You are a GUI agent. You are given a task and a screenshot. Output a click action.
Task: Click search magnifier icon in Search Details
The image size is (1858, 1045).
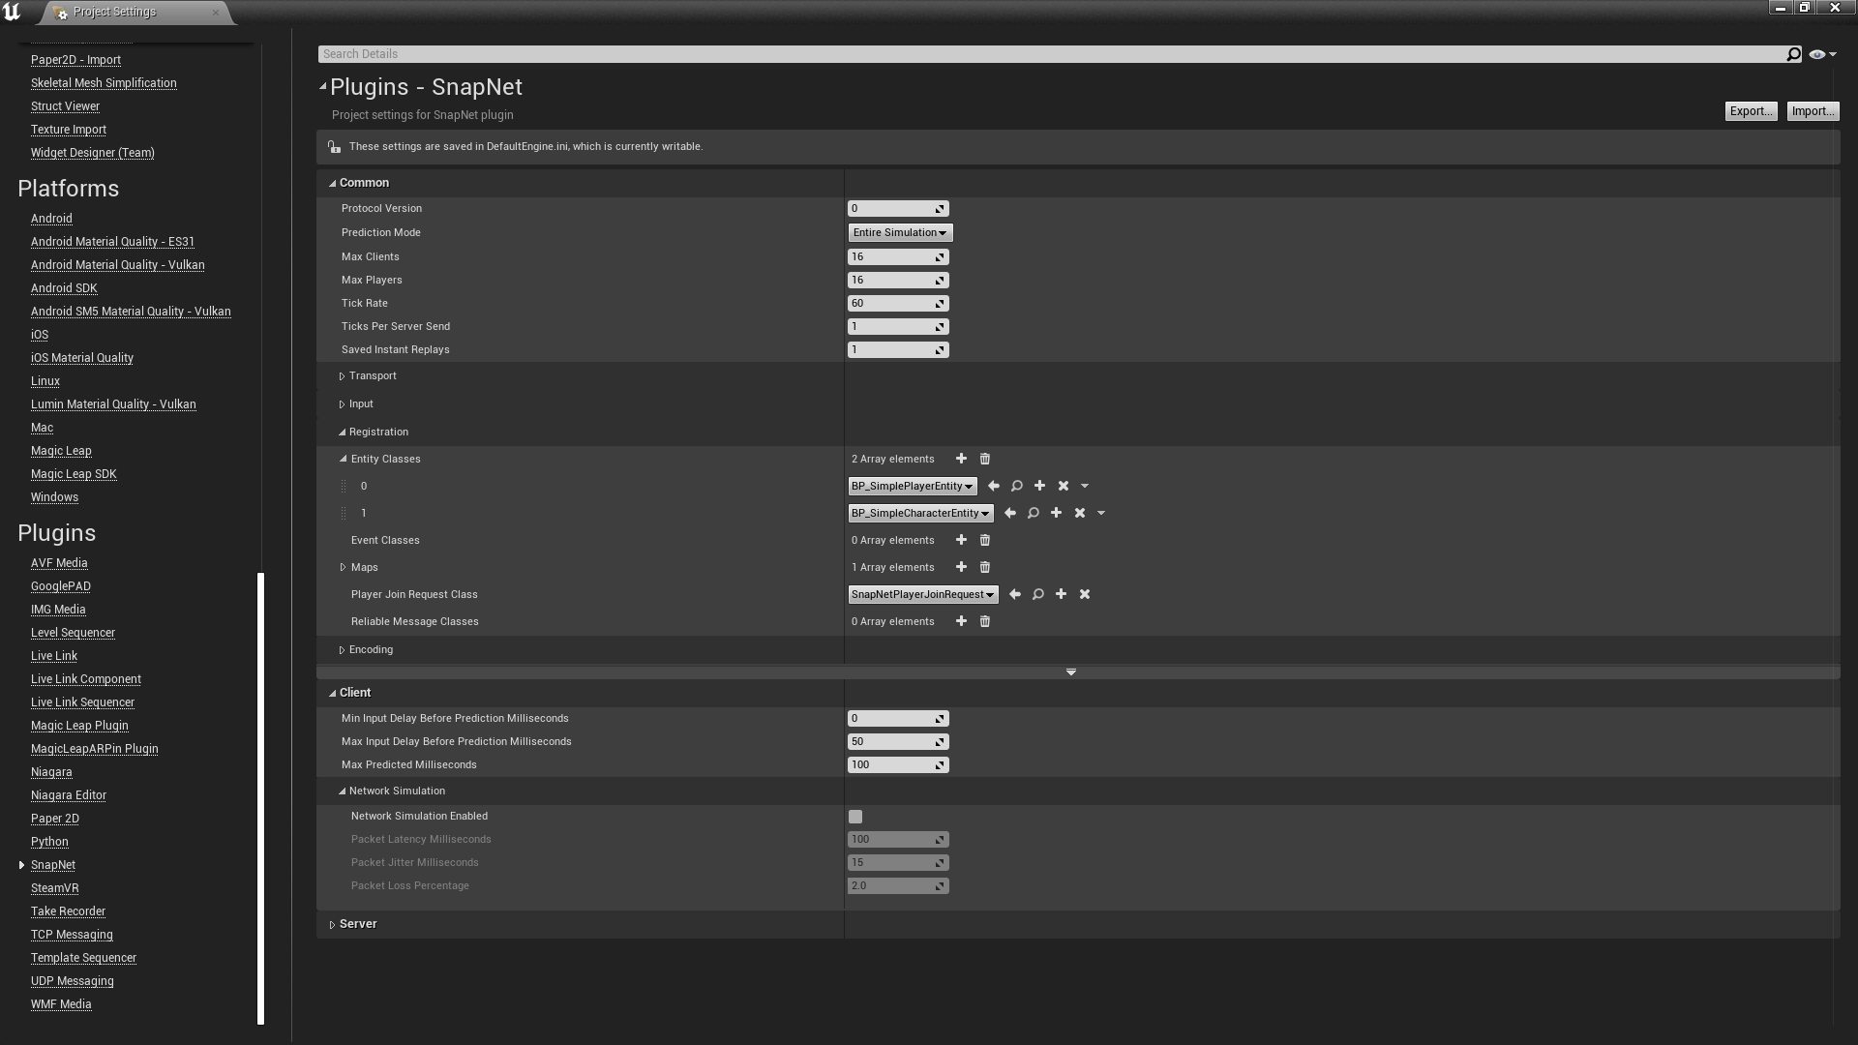(1793, 54)
